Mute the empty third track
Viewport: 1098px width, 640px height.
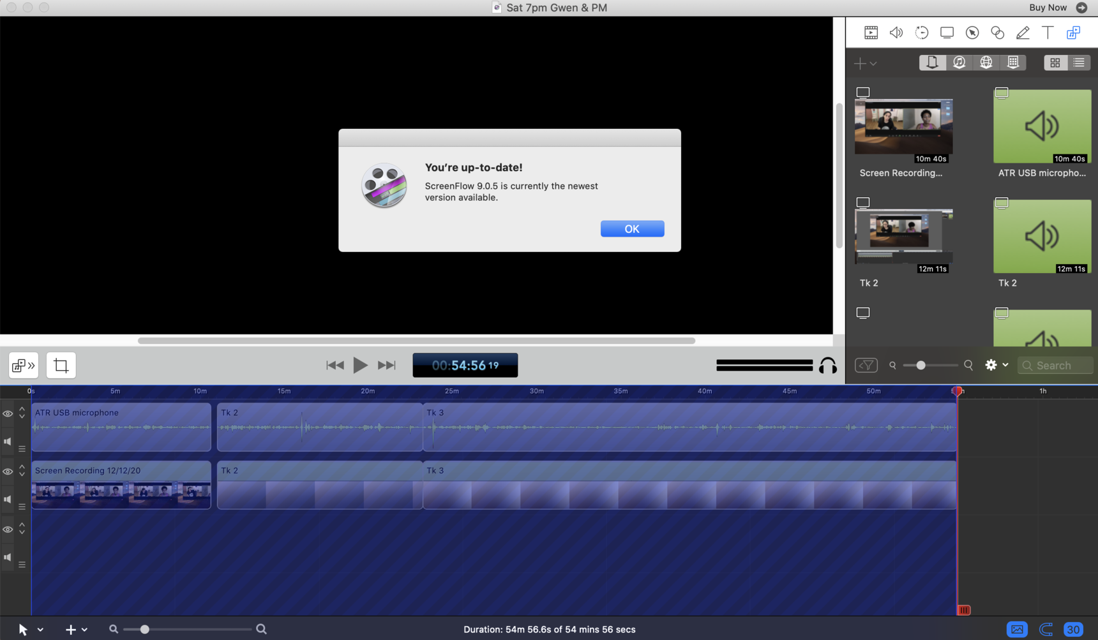pos(8,558)
